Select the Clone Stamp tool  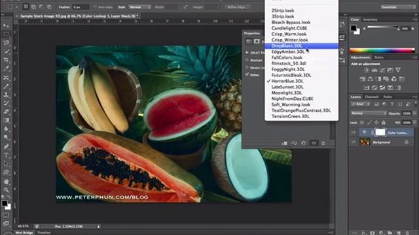click(x=6, y=95)
